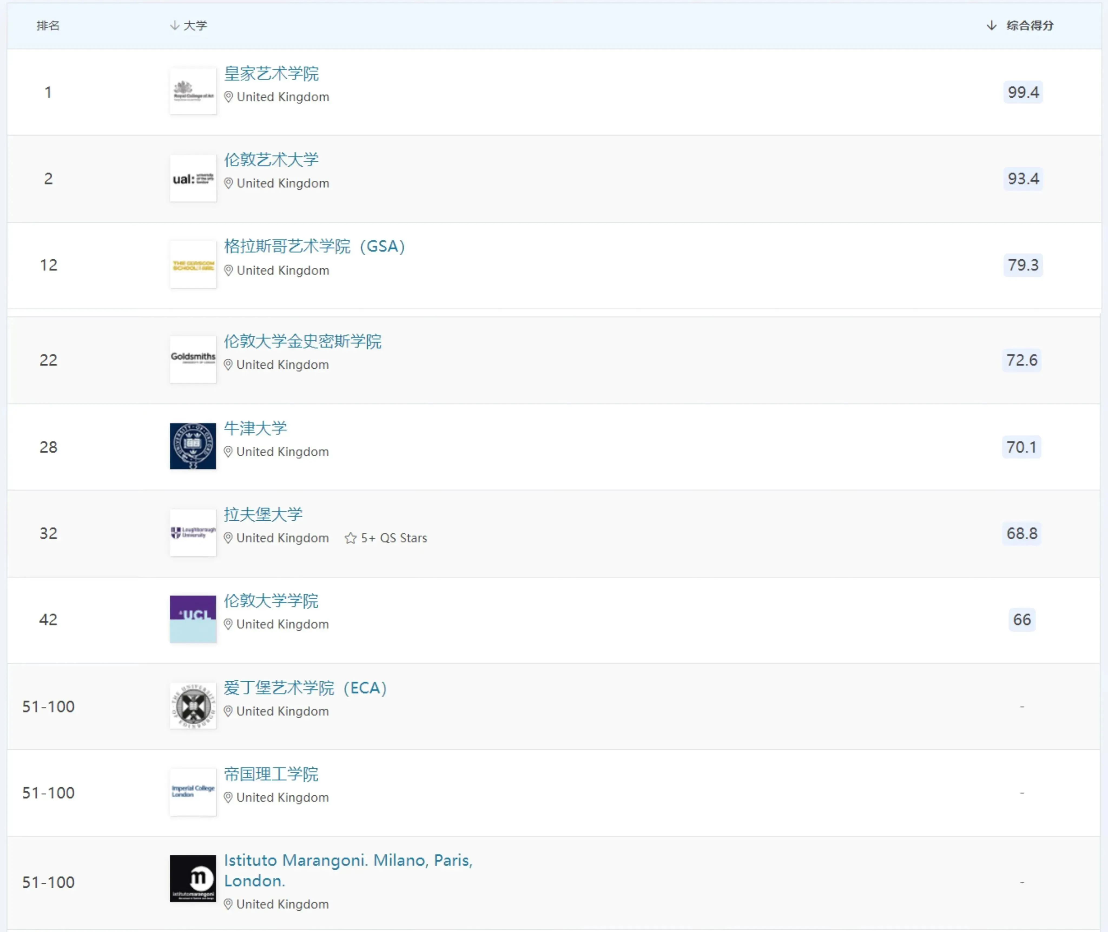The height and width of the screenshot is (932, 1108).
Task: Sort by 综合得分 column arrow
Action: [991, 25]
